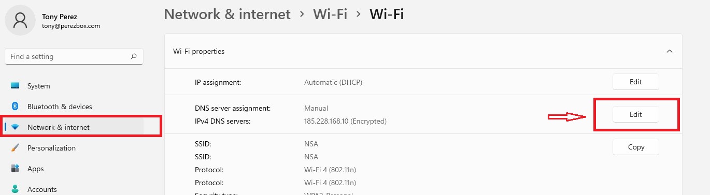Go back to middle Wi-Fi breadcrumb
This screenshot has height=195, width=710.
[x=330, y=14]
